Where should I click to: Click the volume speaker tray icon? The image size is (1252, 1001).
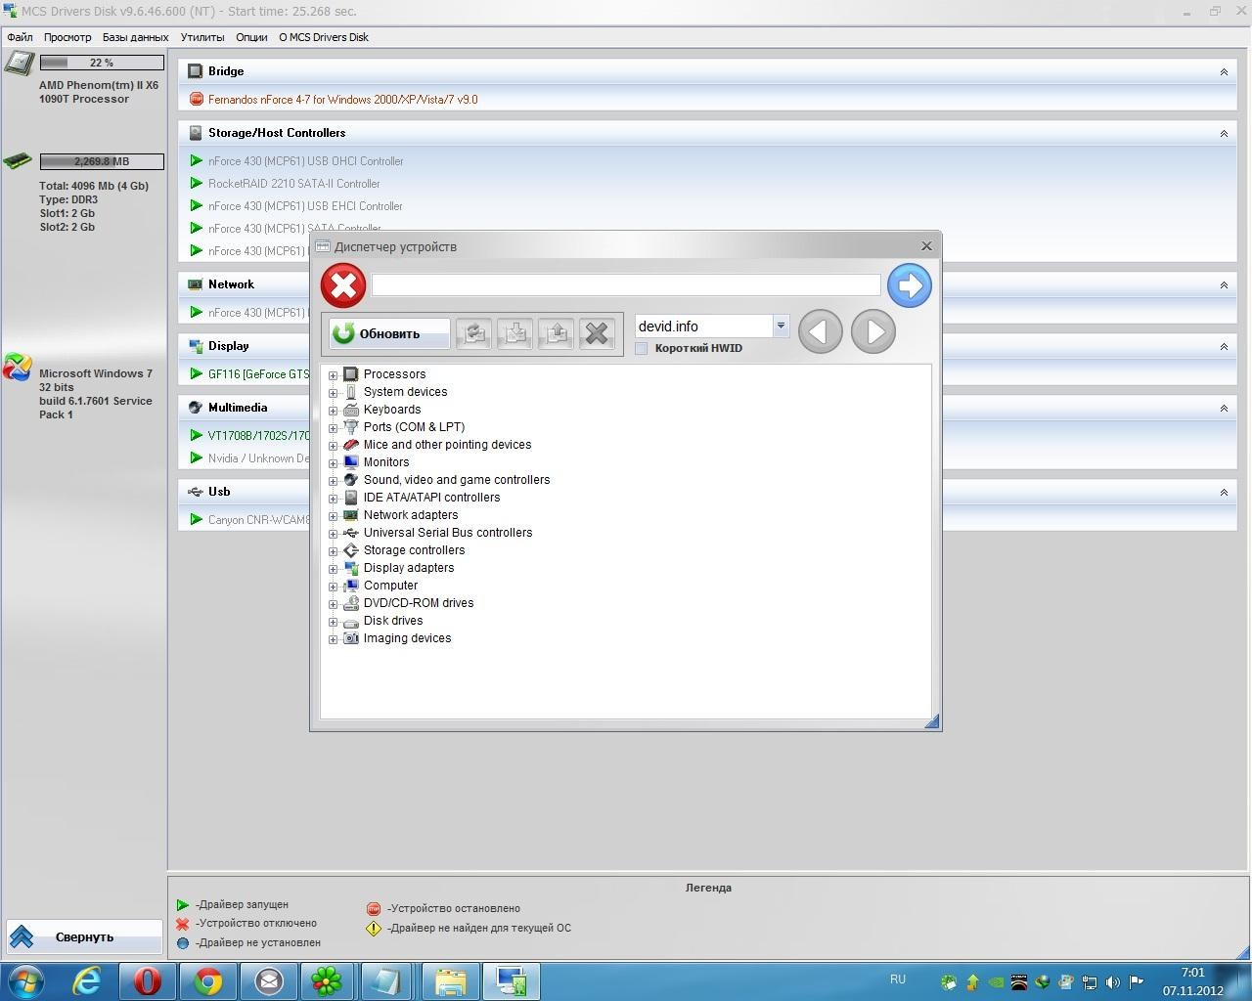pos(1113,981)
